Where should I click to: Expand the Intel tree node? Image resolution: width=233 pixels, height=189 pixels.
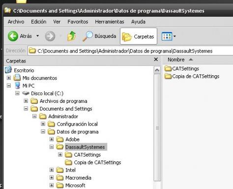tap(52, 170)
